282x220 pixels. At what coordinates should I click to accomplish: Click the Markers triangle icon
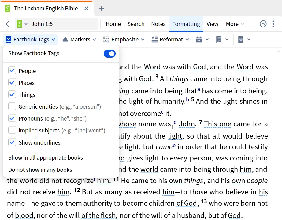point(65,39)
